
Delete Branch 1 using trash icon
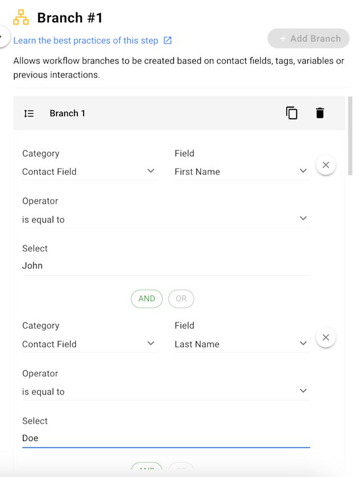pos(320,113)
